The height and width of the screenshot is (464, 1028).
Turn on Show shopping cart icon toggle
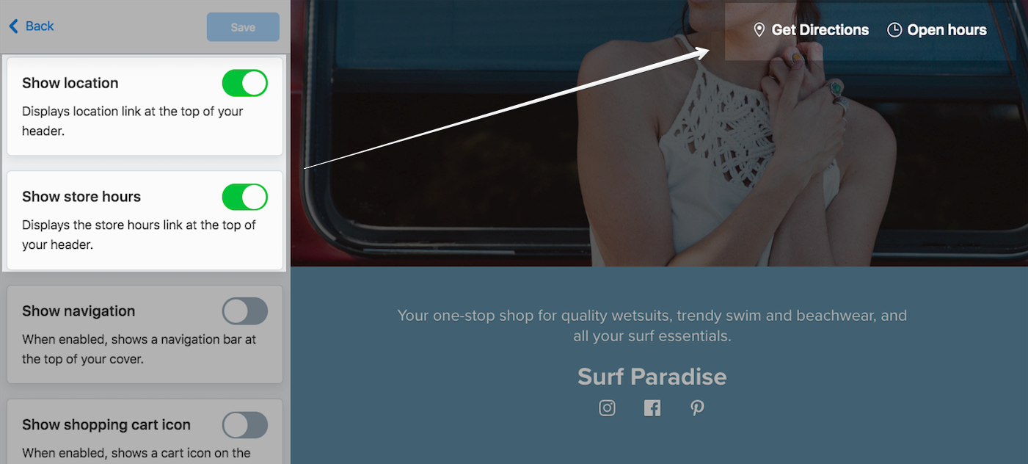[245, 425]
